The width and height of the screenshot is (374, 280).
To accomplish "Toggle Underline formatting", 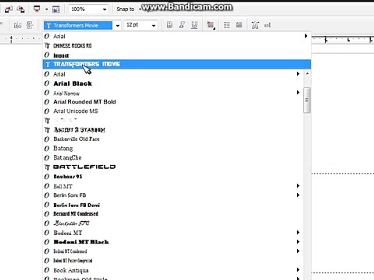I will point(194,25).
